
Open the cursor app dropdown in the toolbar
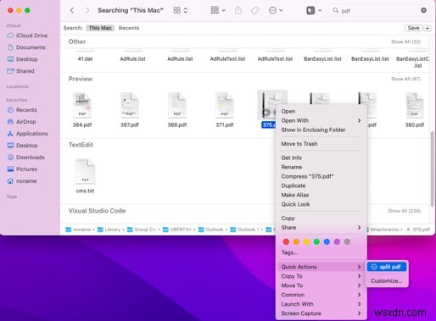click(314, 10)
